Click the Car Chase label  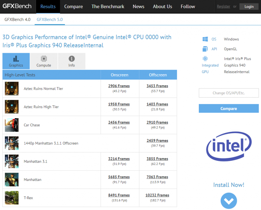(x=32, y=125)
